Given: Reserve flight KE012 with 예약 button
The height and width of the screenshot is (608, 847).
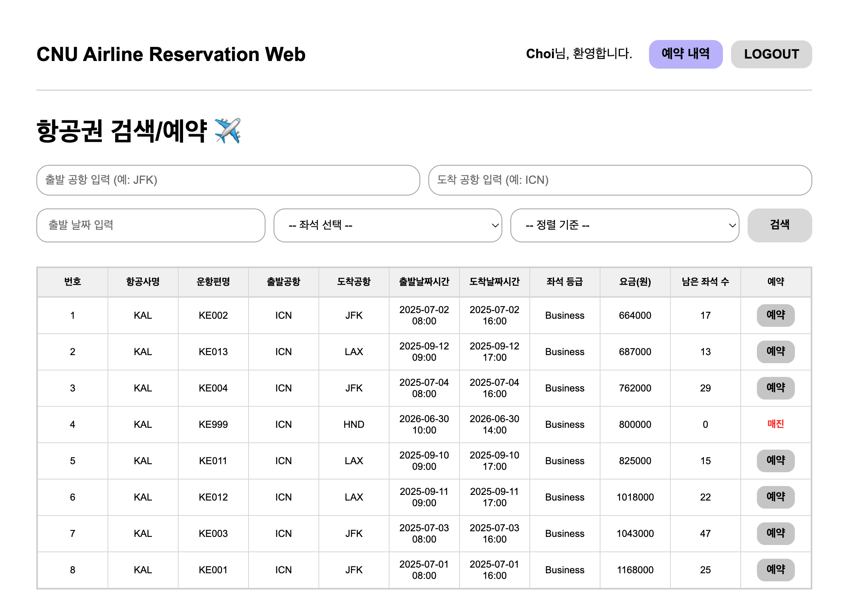Looking at the screenshot, I should coord(775,497).
